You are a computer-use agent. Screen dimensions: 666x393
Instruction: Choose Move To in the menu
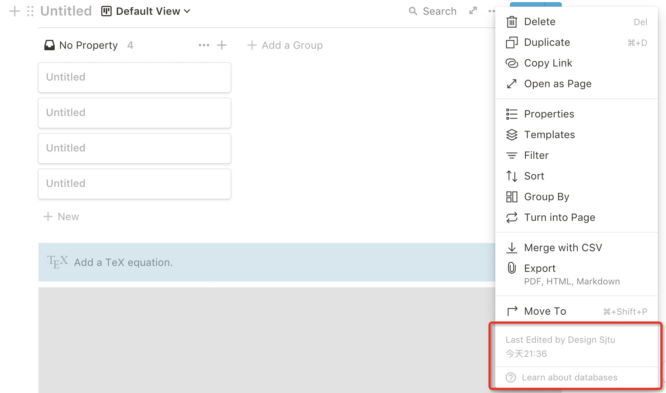click(x=545, y=311)
